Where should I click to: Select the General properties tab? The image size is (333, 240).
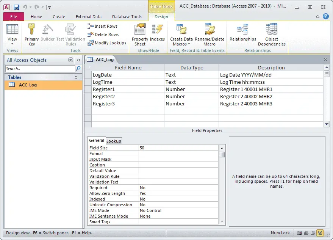tap(97, 140)
